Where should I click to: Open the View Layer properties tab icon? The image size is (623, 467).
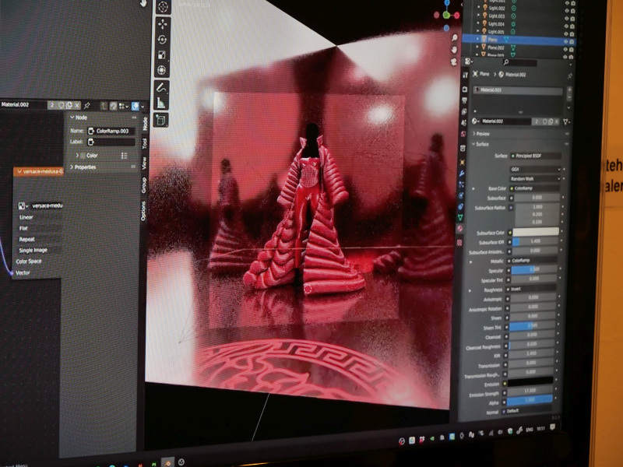[x=463, y=112]
